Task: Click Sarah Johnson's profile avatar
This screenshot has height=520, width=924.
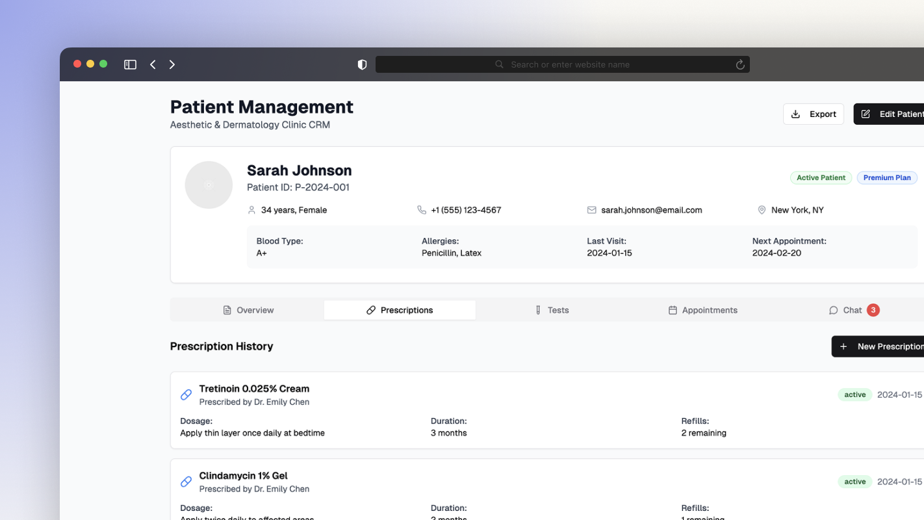Action: pyautogui.click(x=209, y=185)
